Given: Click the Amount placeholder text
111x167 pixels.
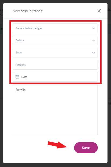Looking at the screenshot, I should pyautogui.click(x=21, y=65).
